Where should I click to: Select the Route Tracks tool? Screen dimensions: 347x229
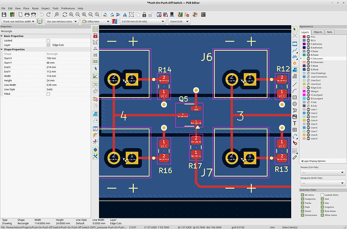coord(295,51)
